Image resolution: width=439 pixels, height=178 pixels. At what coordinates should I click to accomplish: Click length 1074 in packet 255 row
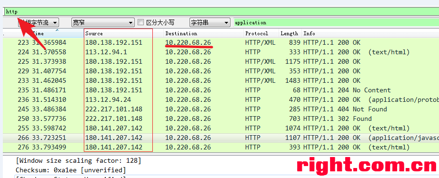pyautogui.click(x=293, y=128)
